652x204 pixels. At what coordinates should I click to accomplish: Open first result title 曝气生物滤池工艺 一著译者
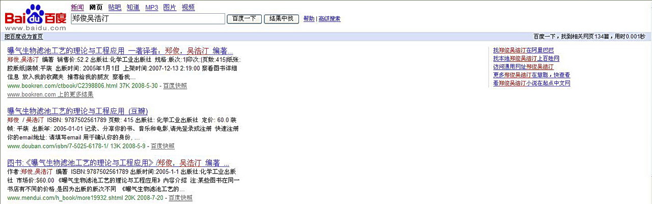pos(120,51)
